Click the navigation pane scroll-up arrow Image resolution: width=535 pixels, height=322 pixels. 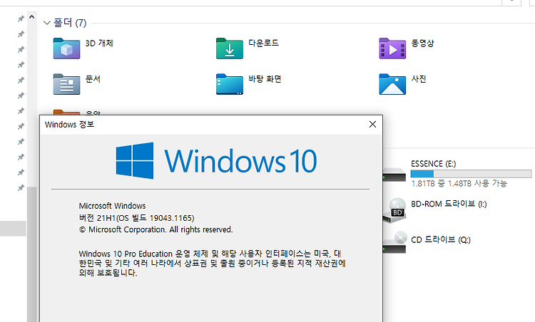pos(31,16)
